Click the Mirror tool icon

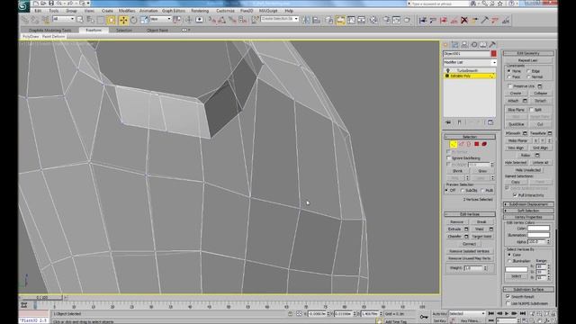(x=306, y=20)
